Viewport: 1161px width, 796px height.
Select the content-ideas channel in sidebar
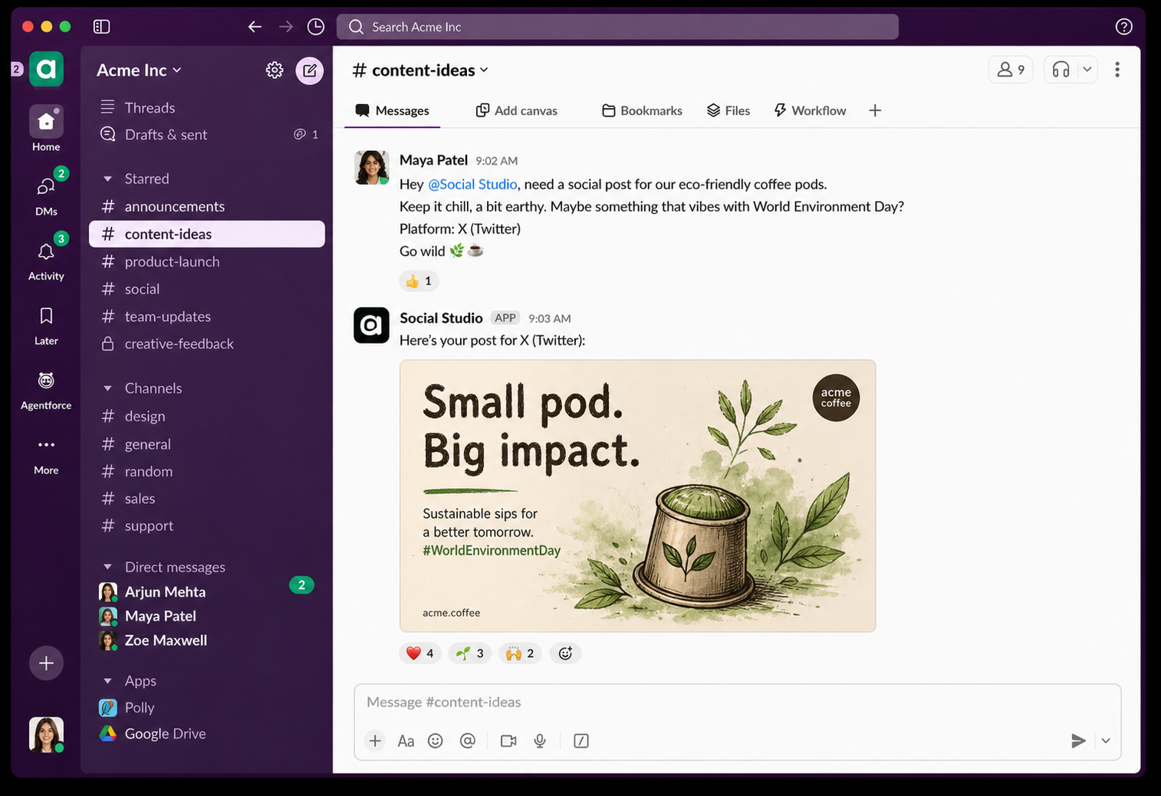click(207, 234)
